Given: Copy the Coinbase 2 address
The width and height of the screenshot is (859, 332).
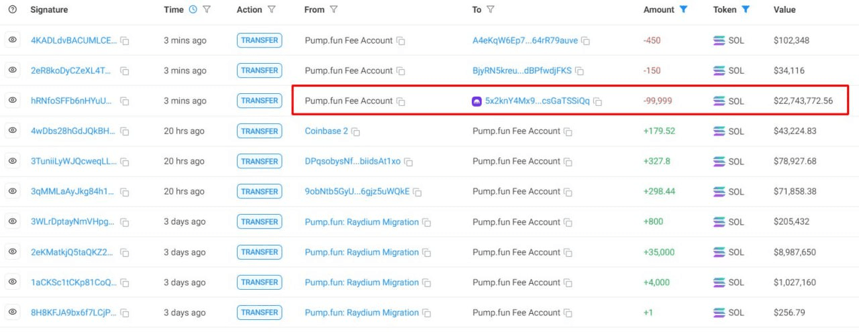Looking at the screenshot, I should pos(356,131).
